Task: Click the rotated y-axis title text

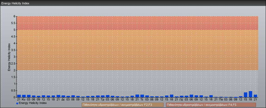Action: (9, 57)
